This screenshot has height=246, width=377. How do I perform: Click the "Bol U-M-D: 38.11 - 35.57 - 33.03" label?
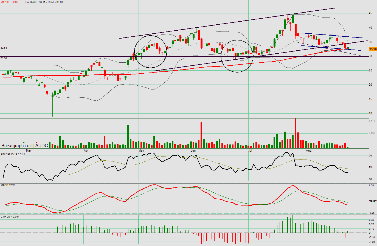44,2
